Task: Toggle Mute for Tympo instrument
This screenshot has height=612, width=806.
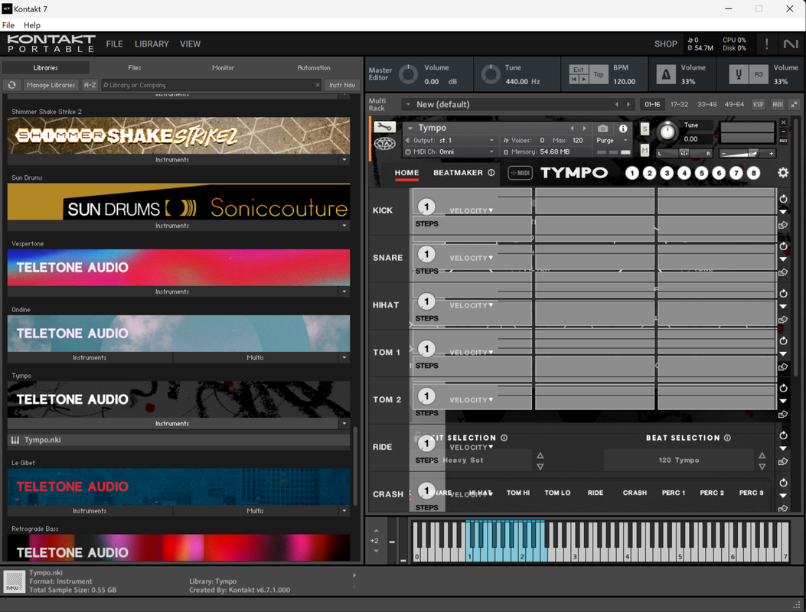Action: (x=644, y=150)
